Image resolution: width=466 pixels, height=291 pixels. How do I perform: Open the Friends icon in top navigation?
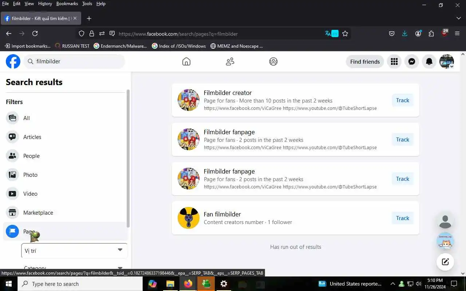click(230, 61)
